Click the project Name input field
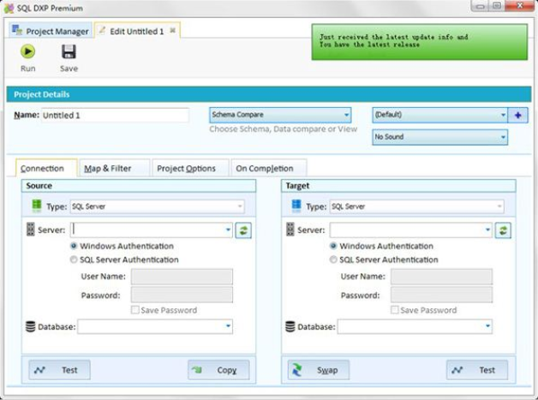The width and height of the screenshot is (538, 400). tap(114, 115)
